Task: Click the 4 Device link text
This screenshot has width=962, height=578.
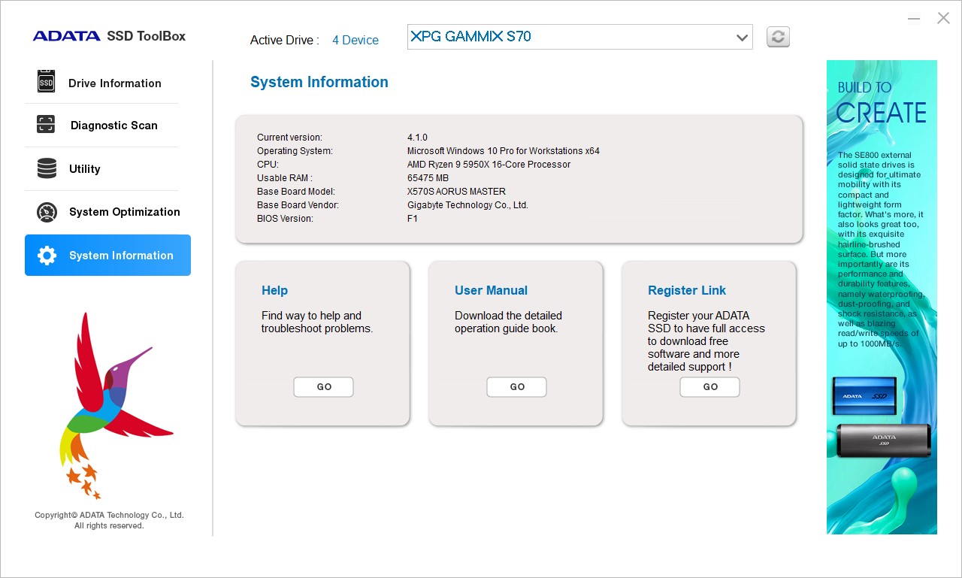Action: click(x=355, y=41)
